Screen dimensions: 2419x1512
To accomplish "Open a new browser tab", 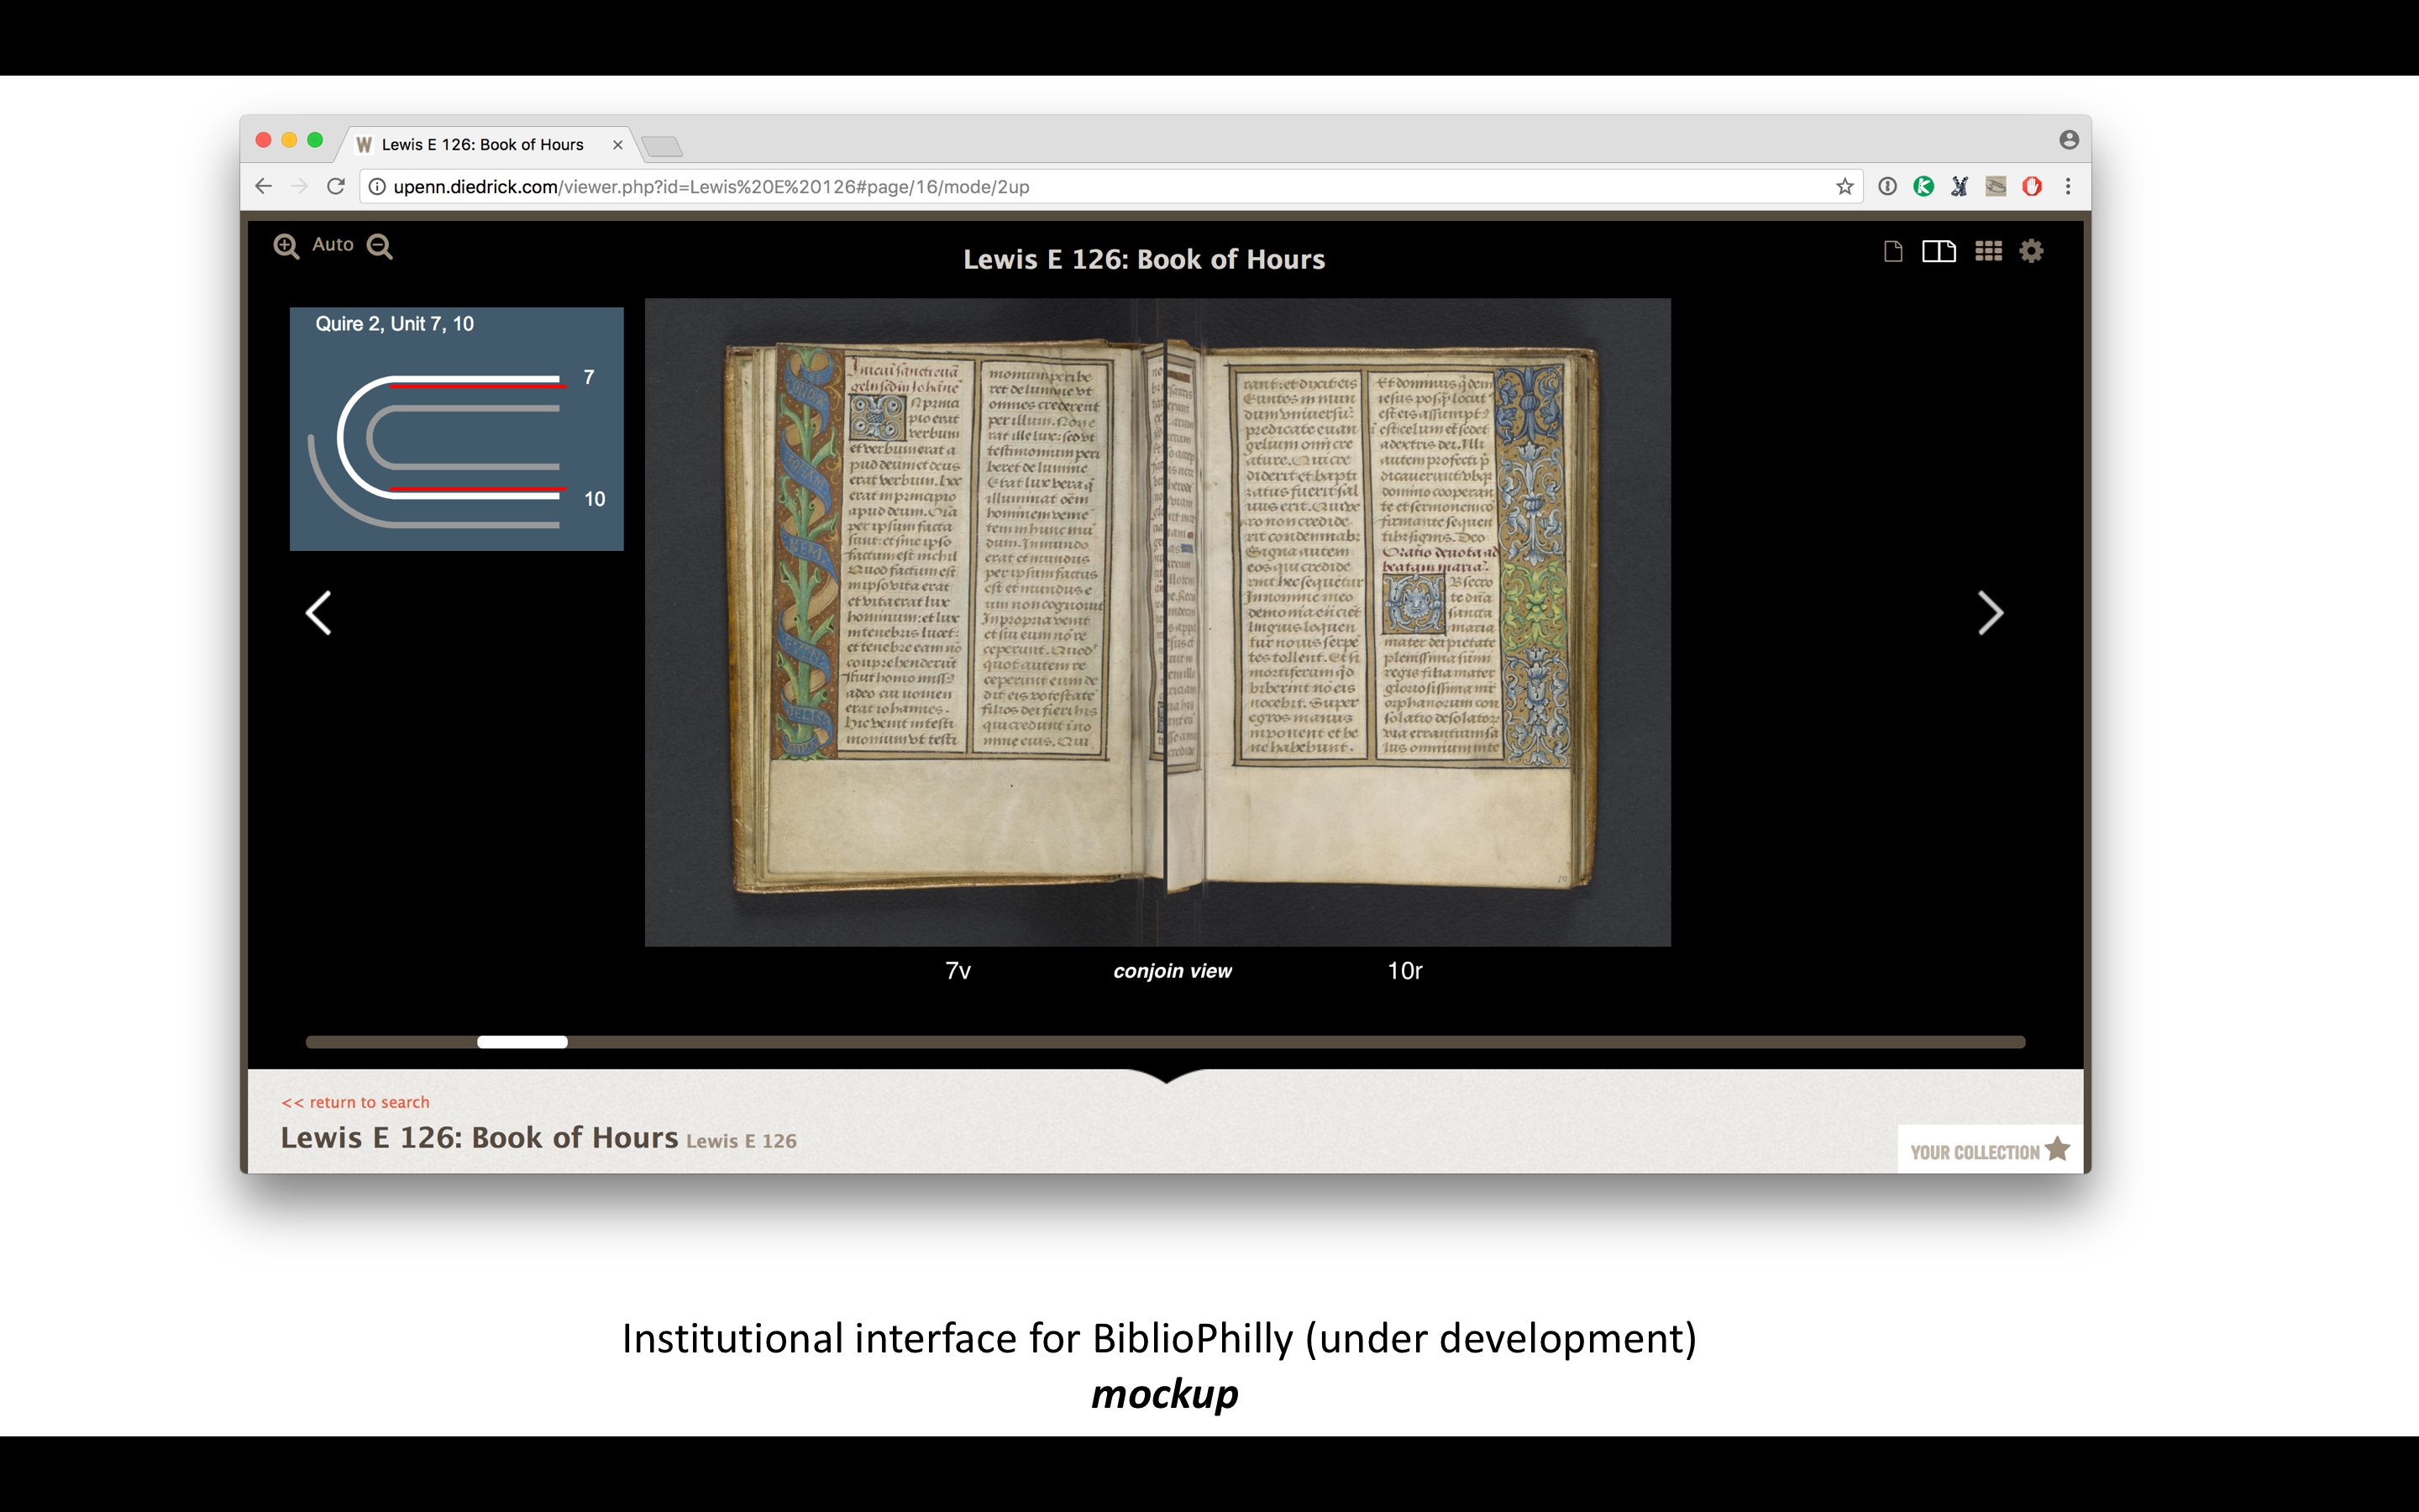I will 662,147.
